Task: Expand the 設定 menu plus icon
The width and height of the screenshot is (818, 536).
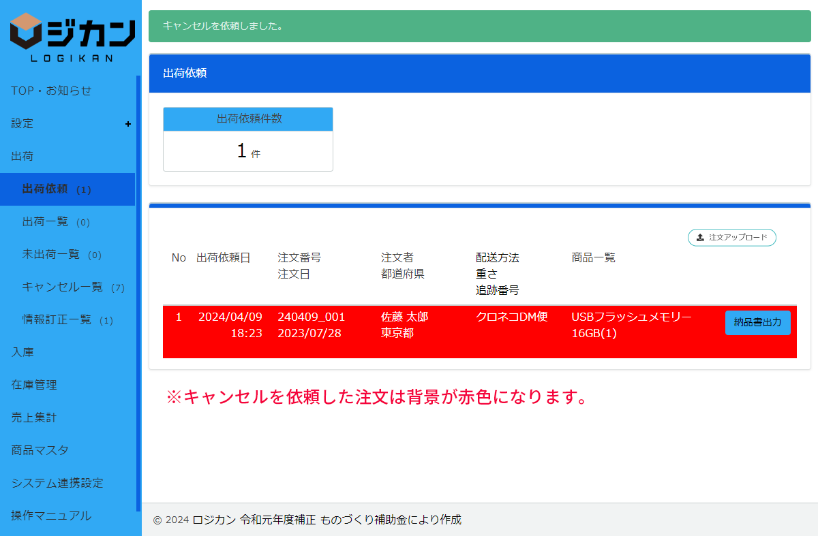Action: (x=128, y=124)
